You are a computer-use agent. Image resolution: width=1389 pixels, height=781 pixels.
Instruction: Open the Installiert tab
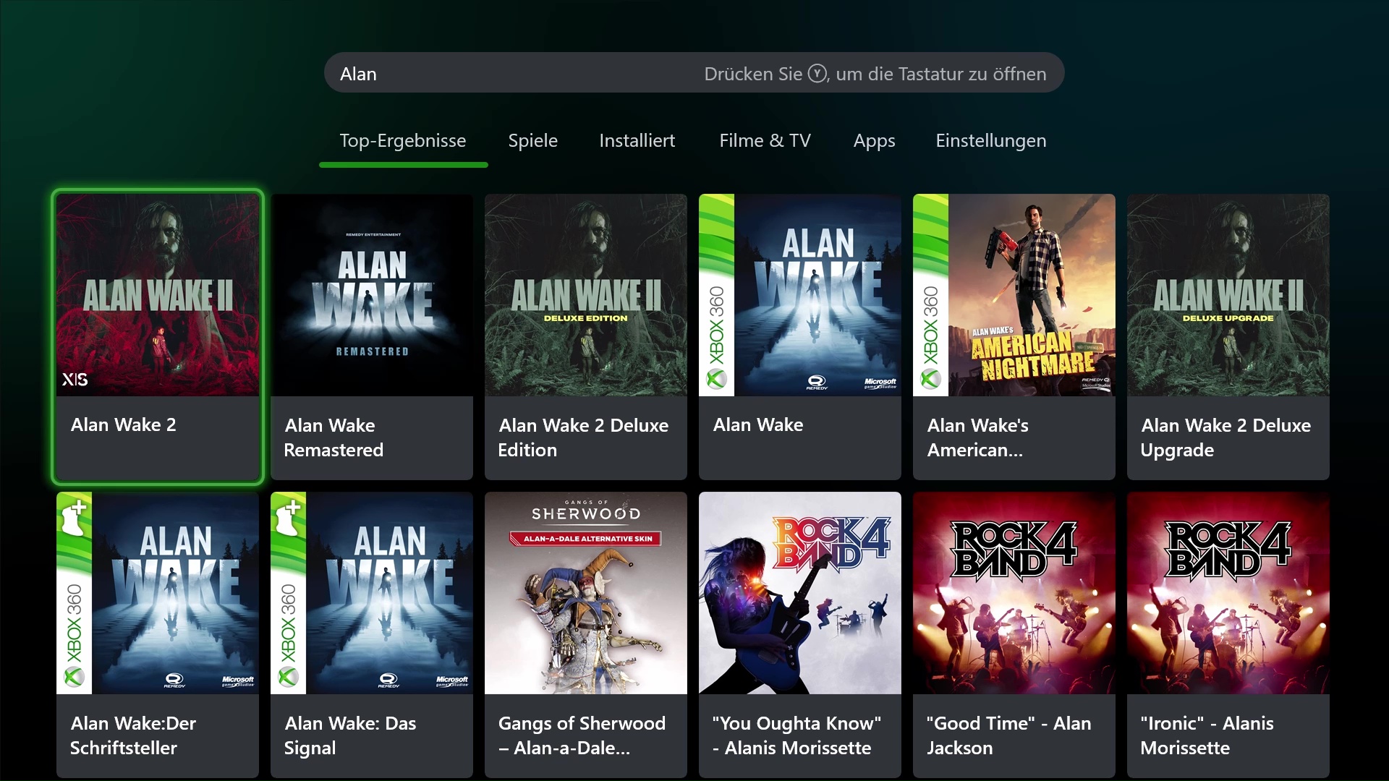tap(637, 140)
